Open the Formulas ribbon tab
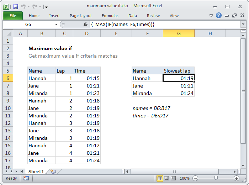 coord(110,16)
